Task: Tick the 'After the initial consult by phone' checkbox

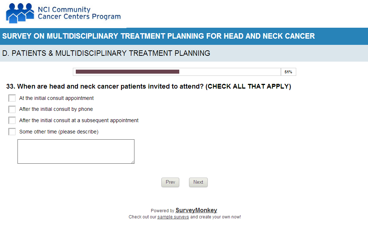Action: 12,109
